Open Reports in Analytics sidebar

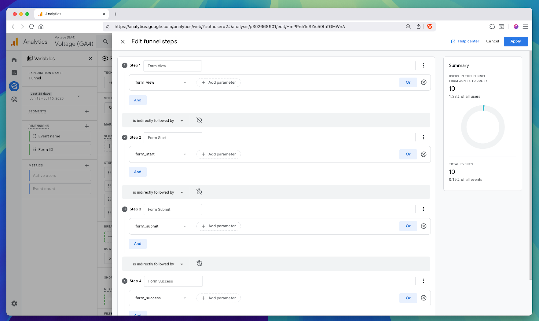(14, 73)
